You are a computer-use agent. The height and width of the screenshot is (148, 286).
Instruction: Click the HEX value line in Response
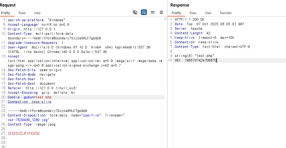(195, 60)
